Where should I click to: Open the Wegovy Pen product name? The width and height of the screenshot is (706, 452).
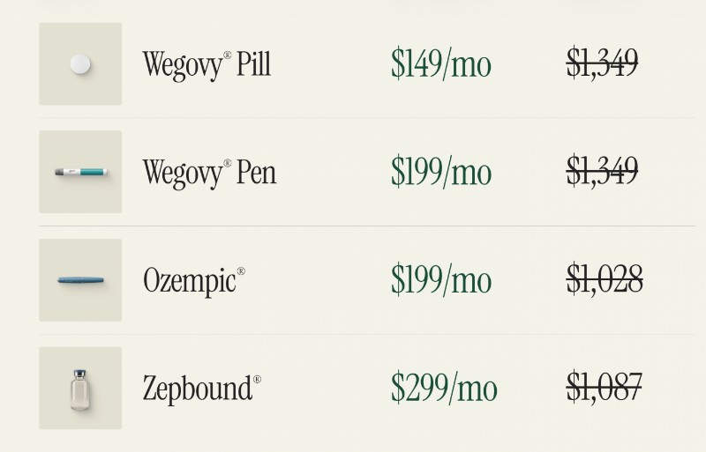(209, 172)
